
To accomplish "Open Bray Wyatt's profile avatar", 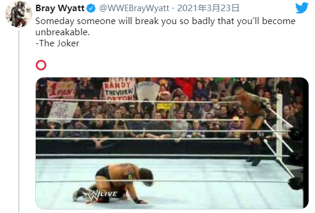I will pos(19,14).
